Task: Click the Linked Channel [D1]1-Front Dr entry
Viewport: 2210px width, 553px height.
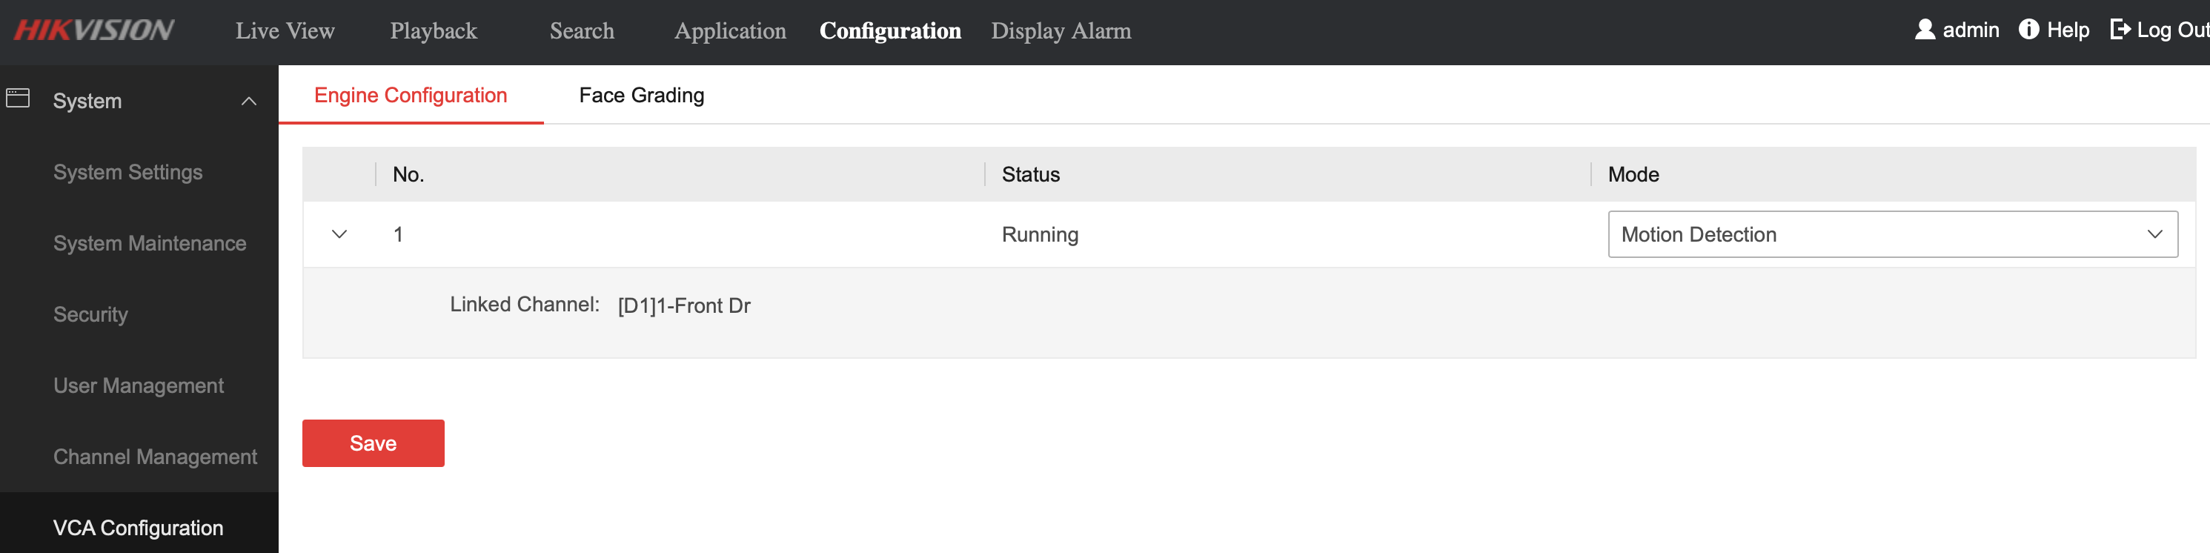Action: click(684, 305)
